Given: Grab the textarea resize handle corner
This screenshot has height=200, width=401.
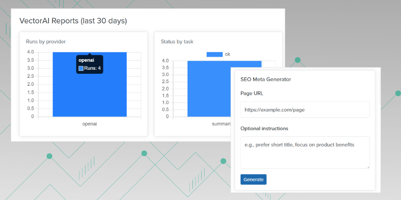Looking at the screenshot, I should click(x=368, y=167).
